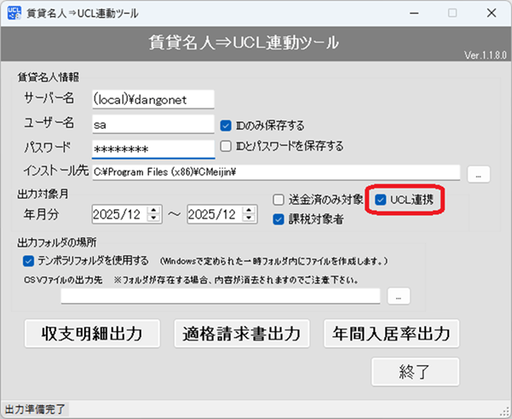This screenshot has height=419, width=512.
Task: Enable IDとパスワードを保存する checkbox
Action: click(227, 146)
